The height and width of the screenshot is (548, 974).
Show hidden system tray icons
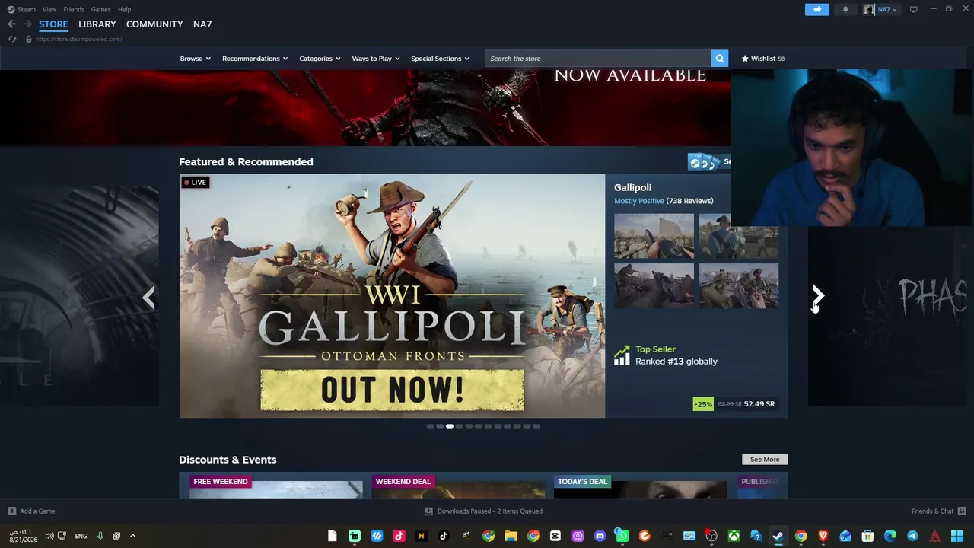(x=132, y=536)
